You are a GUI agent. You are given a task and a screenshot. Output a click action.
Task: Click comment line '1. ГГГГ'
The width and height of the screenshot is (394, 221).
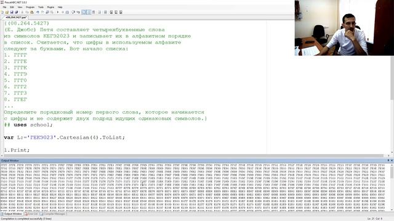pos(15,55)
